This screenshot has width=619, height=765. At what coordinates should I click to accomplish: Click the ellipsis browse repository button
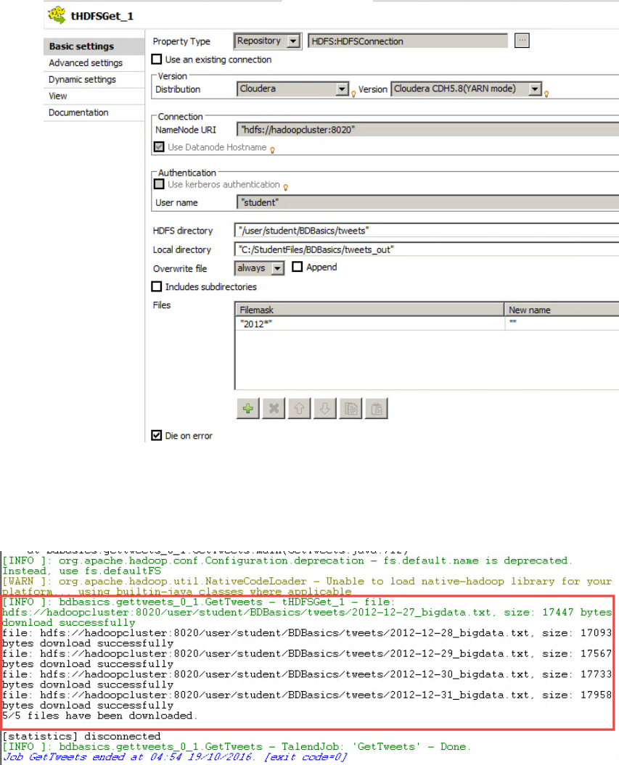pyautogui.click(x=521, y=41)
